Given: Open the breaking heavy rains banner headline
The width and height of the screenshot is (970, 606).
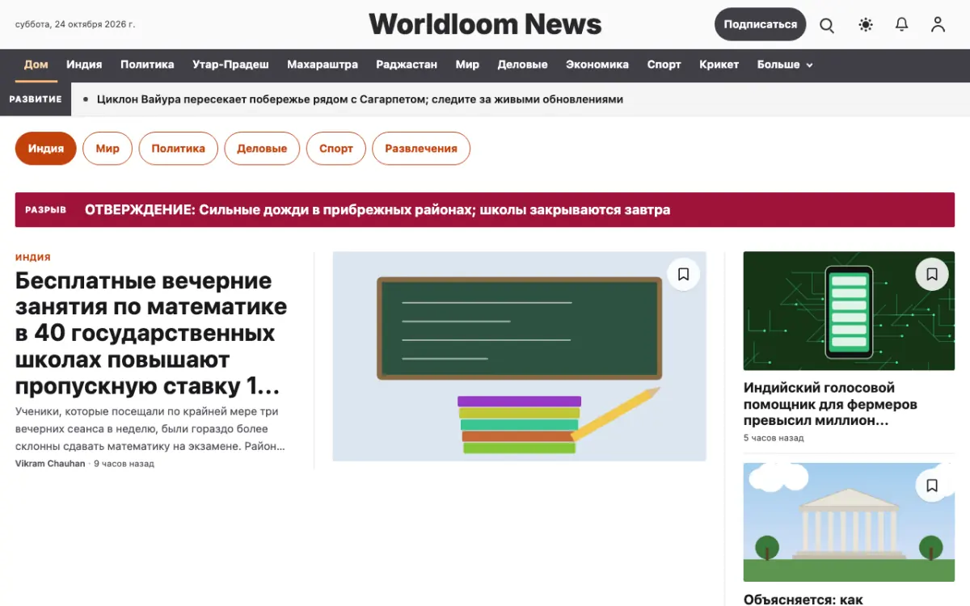Looking at the screenshot, I should tap(377, 210).
